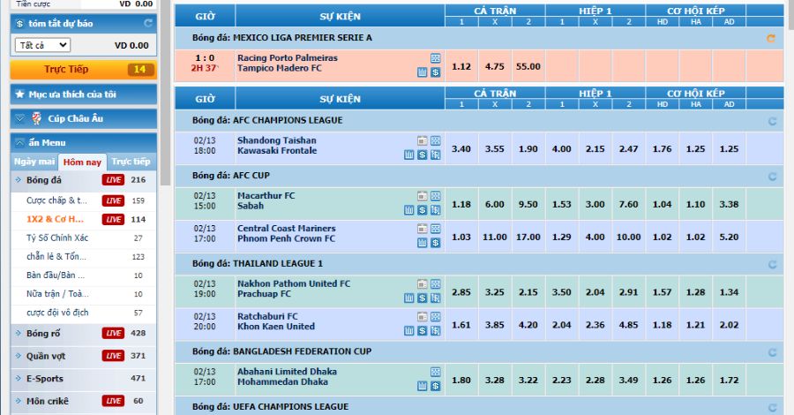Image resolution: width=794 pixels, height=415 pixels.
Task: Click dollar-list icon on Kawasaki Frontale row
Action: click(x=436, y=155)
